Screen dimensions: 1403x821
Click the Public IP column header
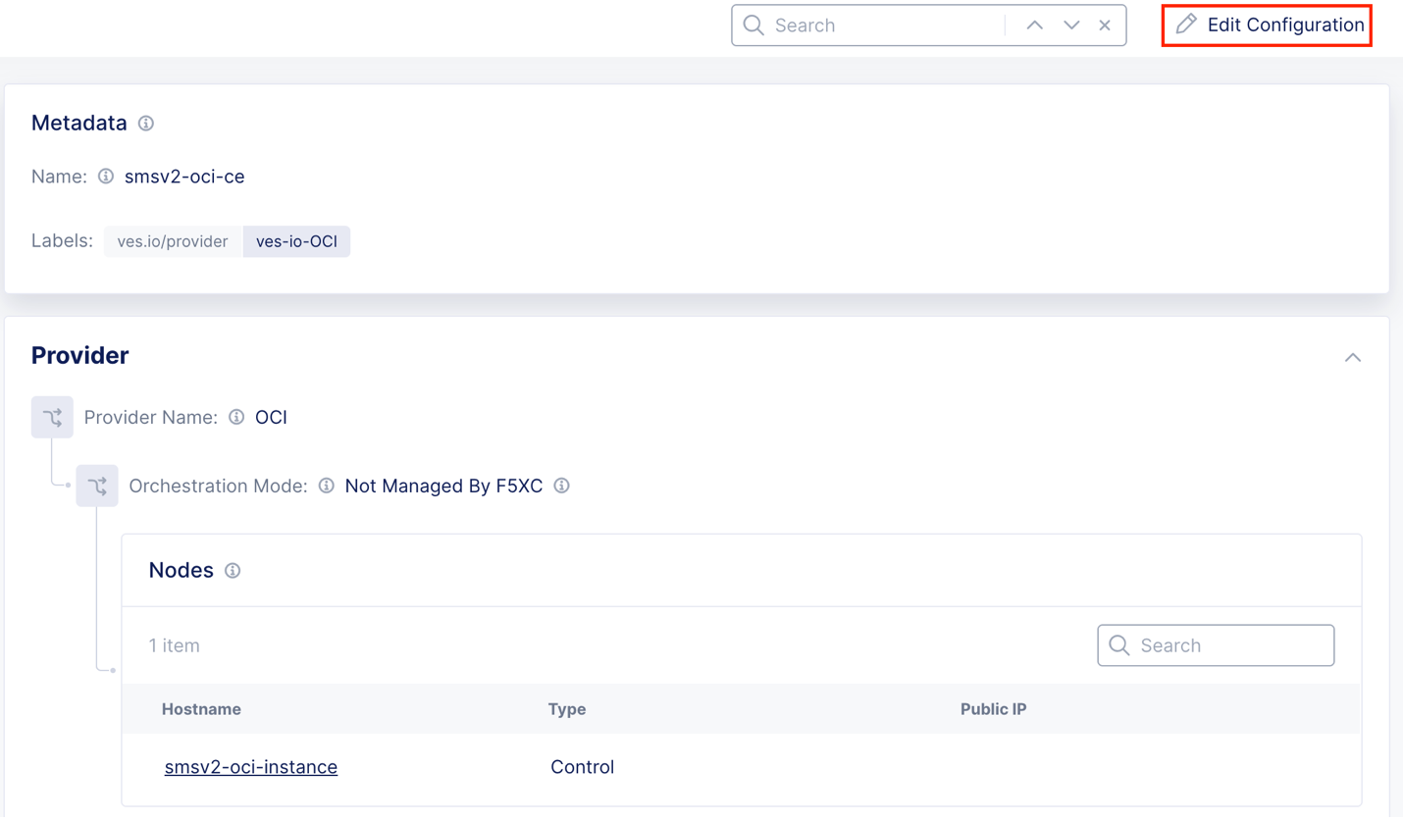click(993, 709)
